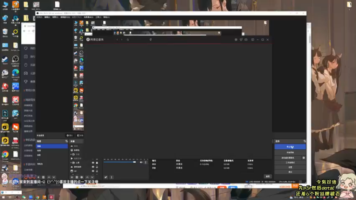
Task: Mute audio using the speaker icon in mixer
Action: tap(141, 162)
